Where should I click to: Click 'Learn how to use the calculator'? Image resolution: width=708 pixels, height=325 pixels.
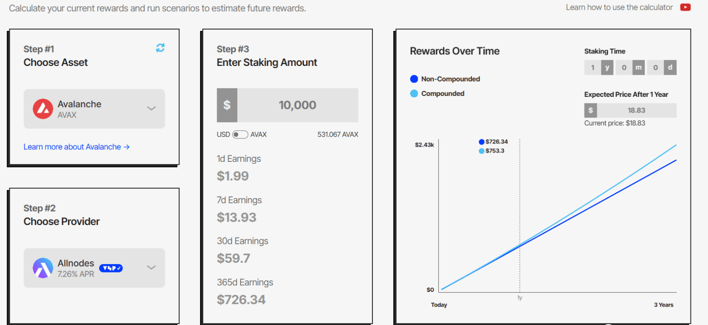(x=619, y=7)
